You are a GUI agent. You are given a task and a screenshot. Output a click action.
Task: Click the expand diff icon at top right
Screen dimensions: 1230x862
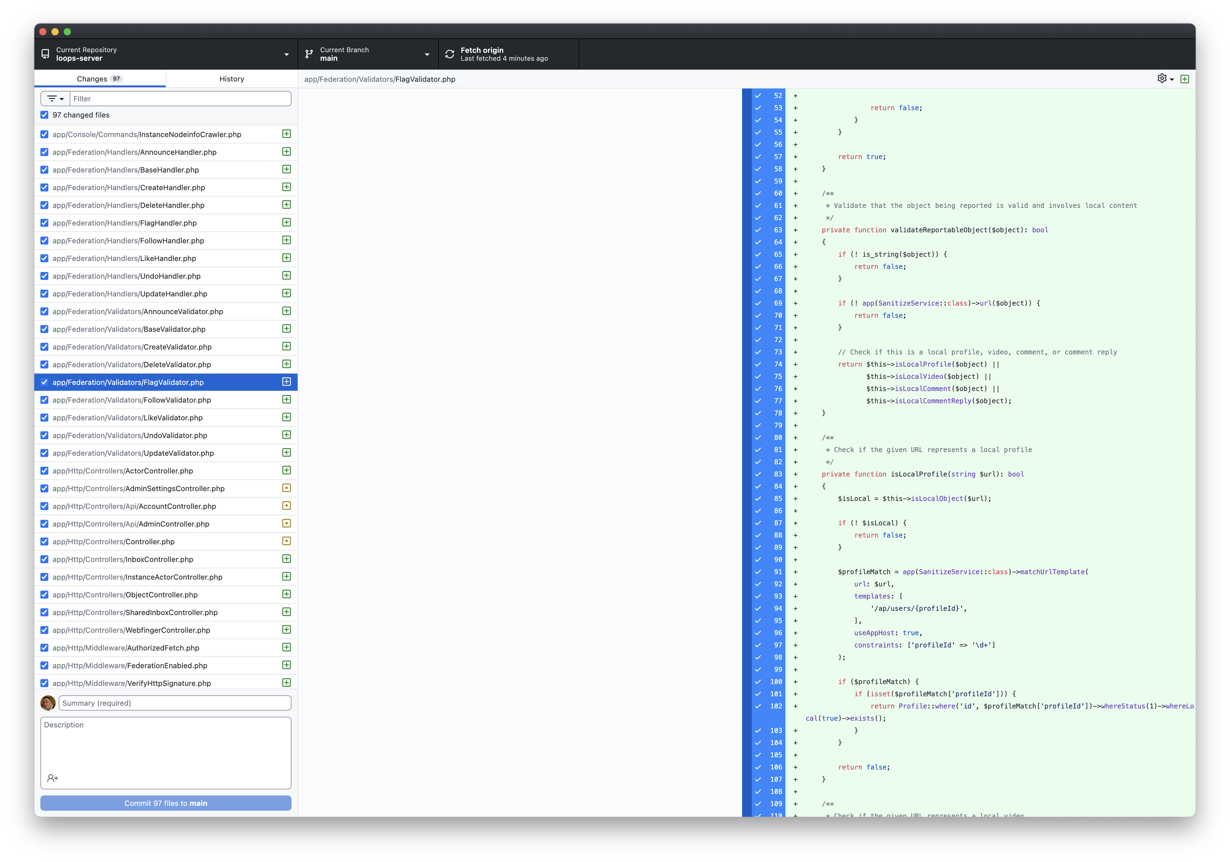tap(1185, 79)
